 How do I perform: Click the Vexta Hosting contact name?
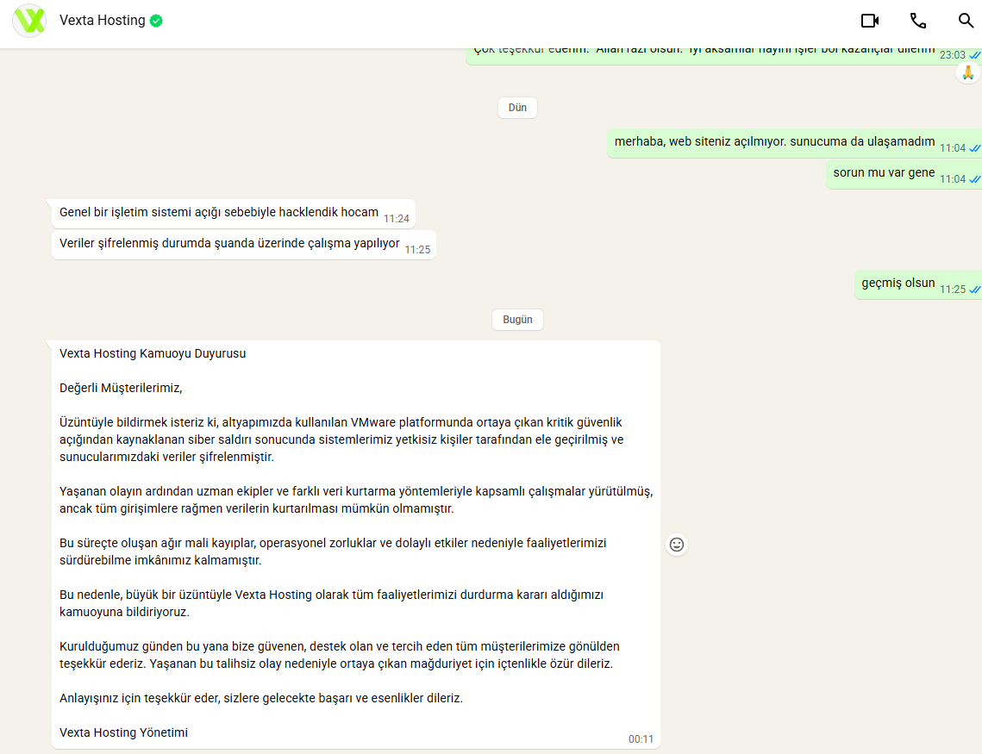102,21
